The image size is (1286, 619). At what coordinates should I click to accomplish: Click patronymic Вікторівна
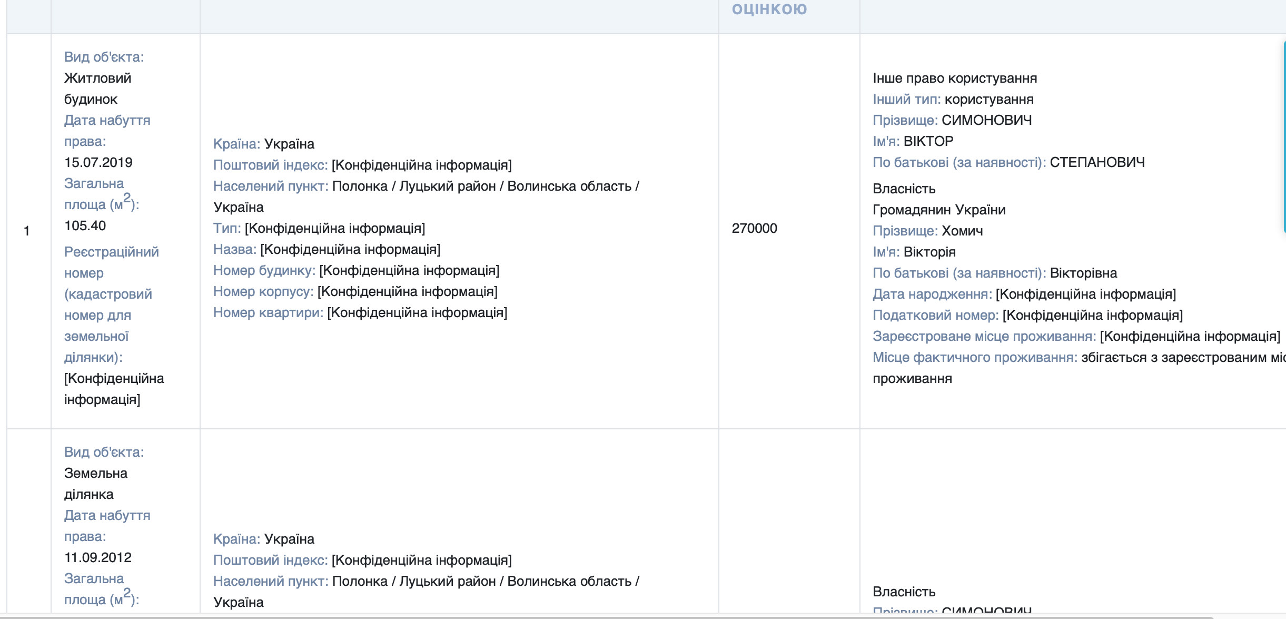coord(1083,273)
